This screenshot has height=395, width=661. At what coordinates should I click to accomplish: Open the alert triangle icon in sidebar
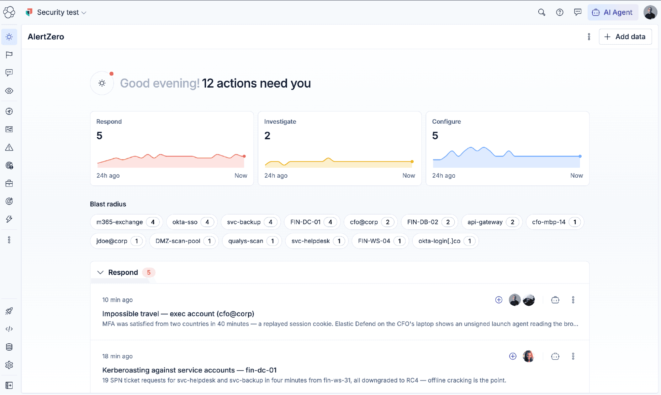9,147
